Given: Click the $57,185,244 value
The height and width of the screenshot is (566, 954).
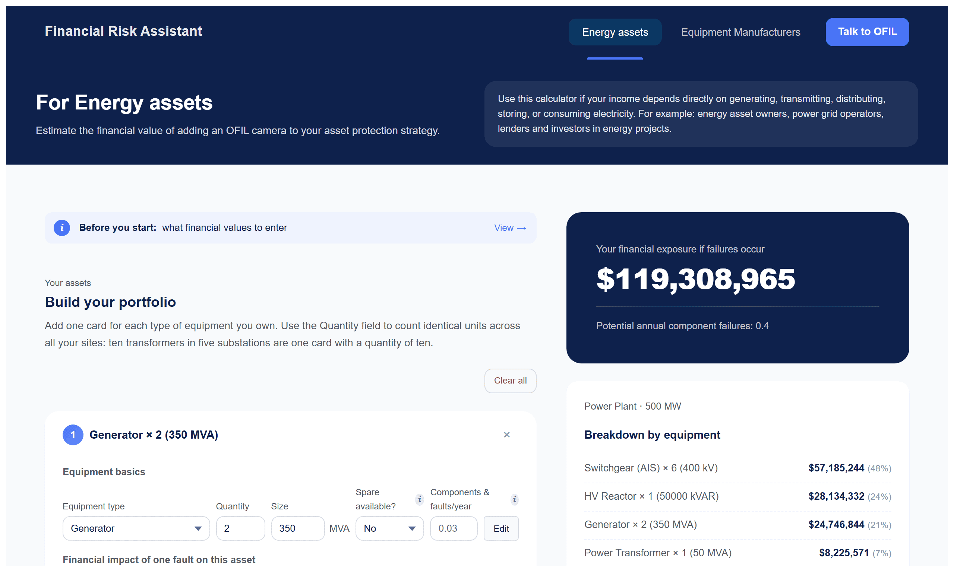Looking at the screenshot, I should [x=837, y=468].
